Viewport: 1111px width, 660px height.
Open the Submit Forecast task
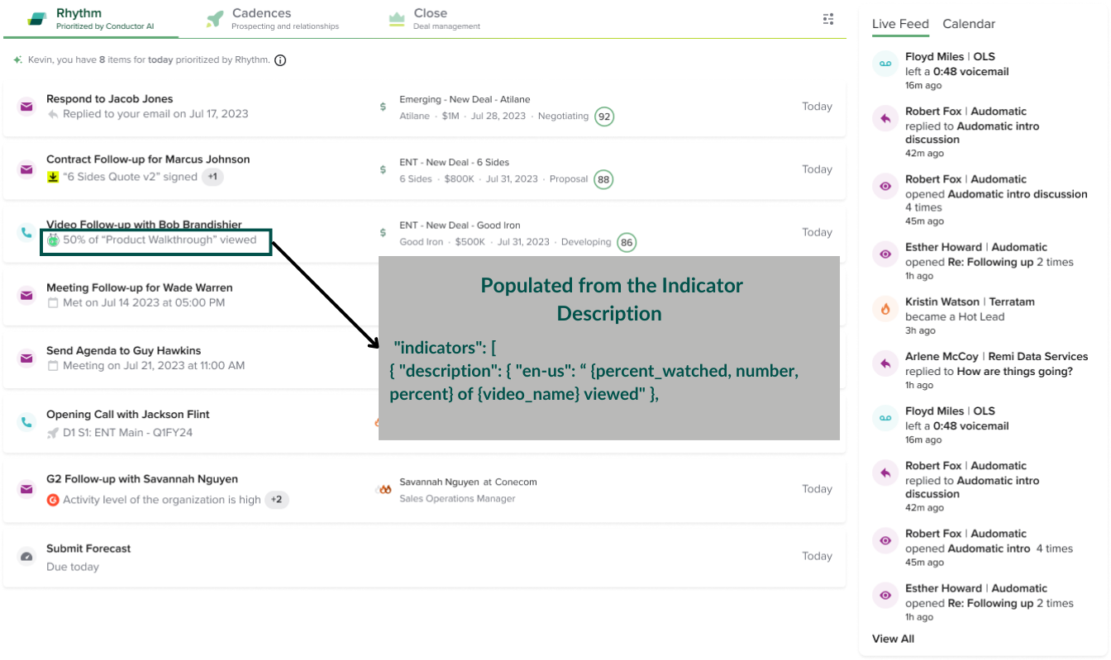click(88, 548)
